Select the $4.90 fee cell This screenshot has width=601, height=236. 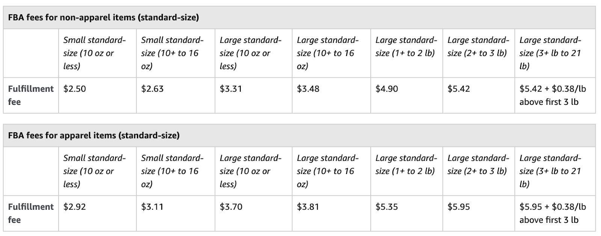[387, 89]
